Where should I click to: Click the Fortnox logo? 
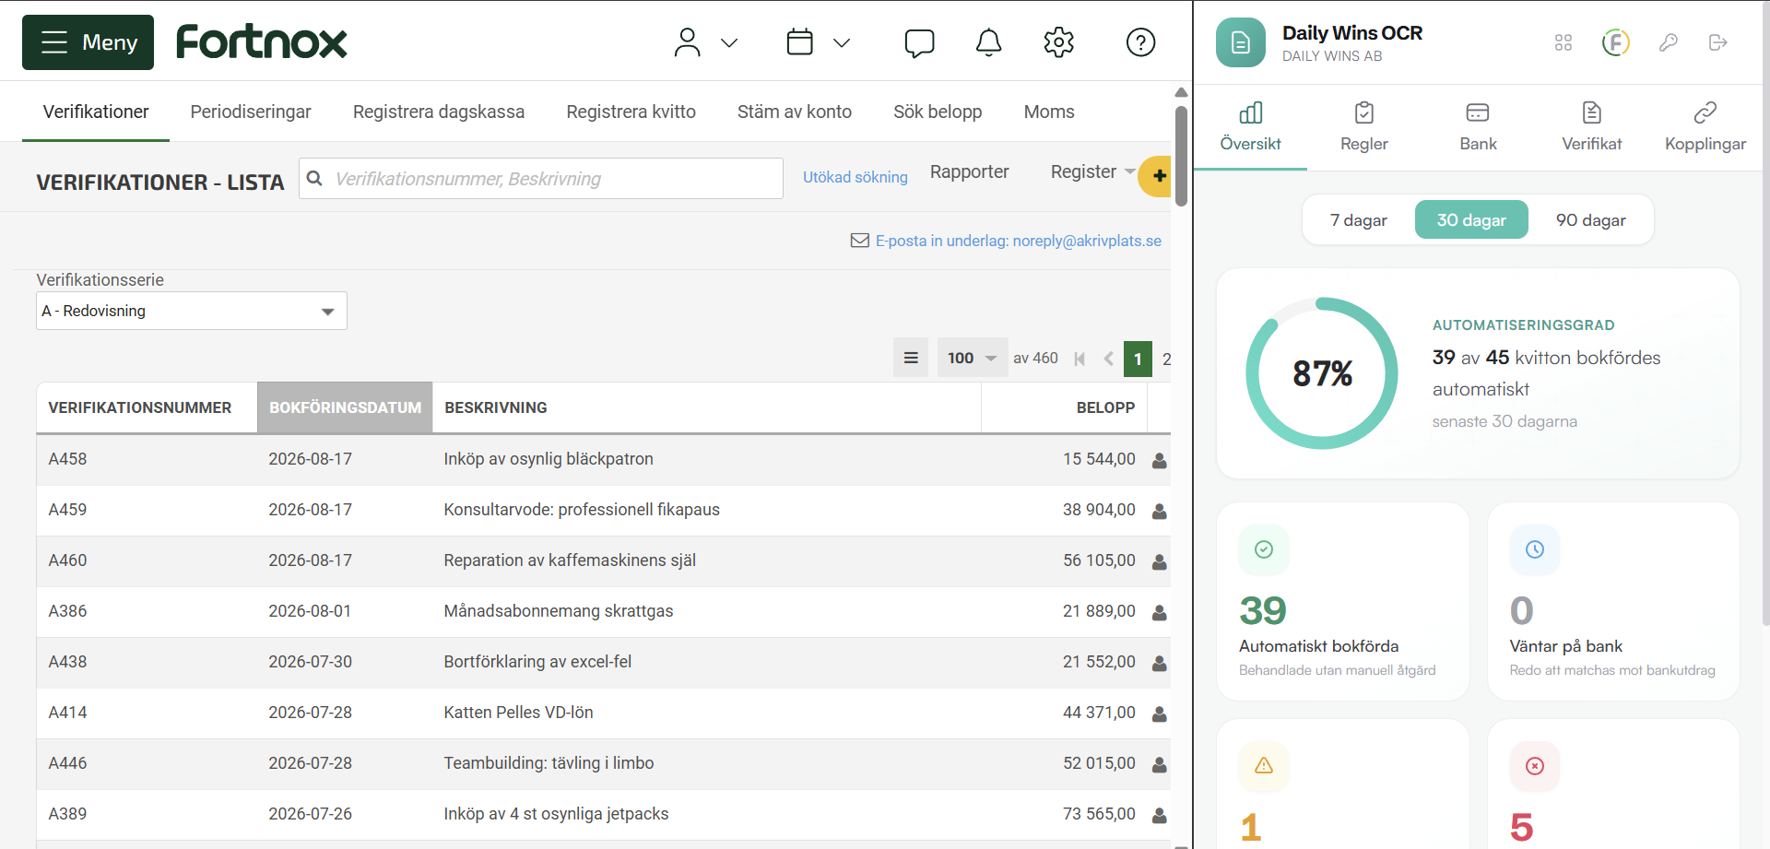262,42
